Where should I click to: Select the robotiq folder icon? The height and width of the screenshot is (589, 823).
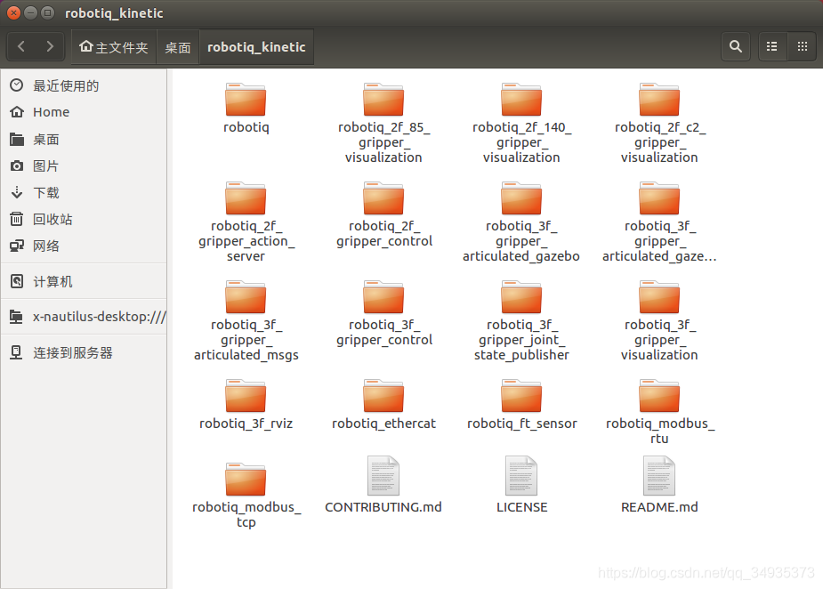coord(246,100)
